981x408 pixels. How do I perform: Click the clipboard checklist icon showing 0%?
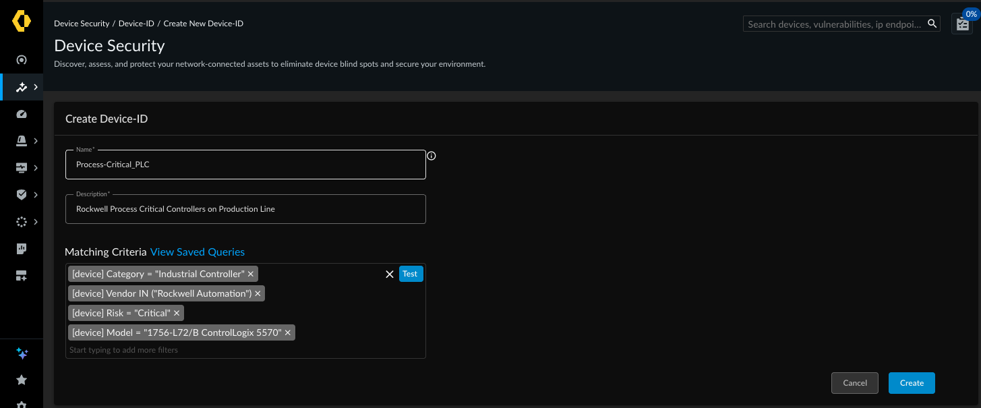(961, 24)
